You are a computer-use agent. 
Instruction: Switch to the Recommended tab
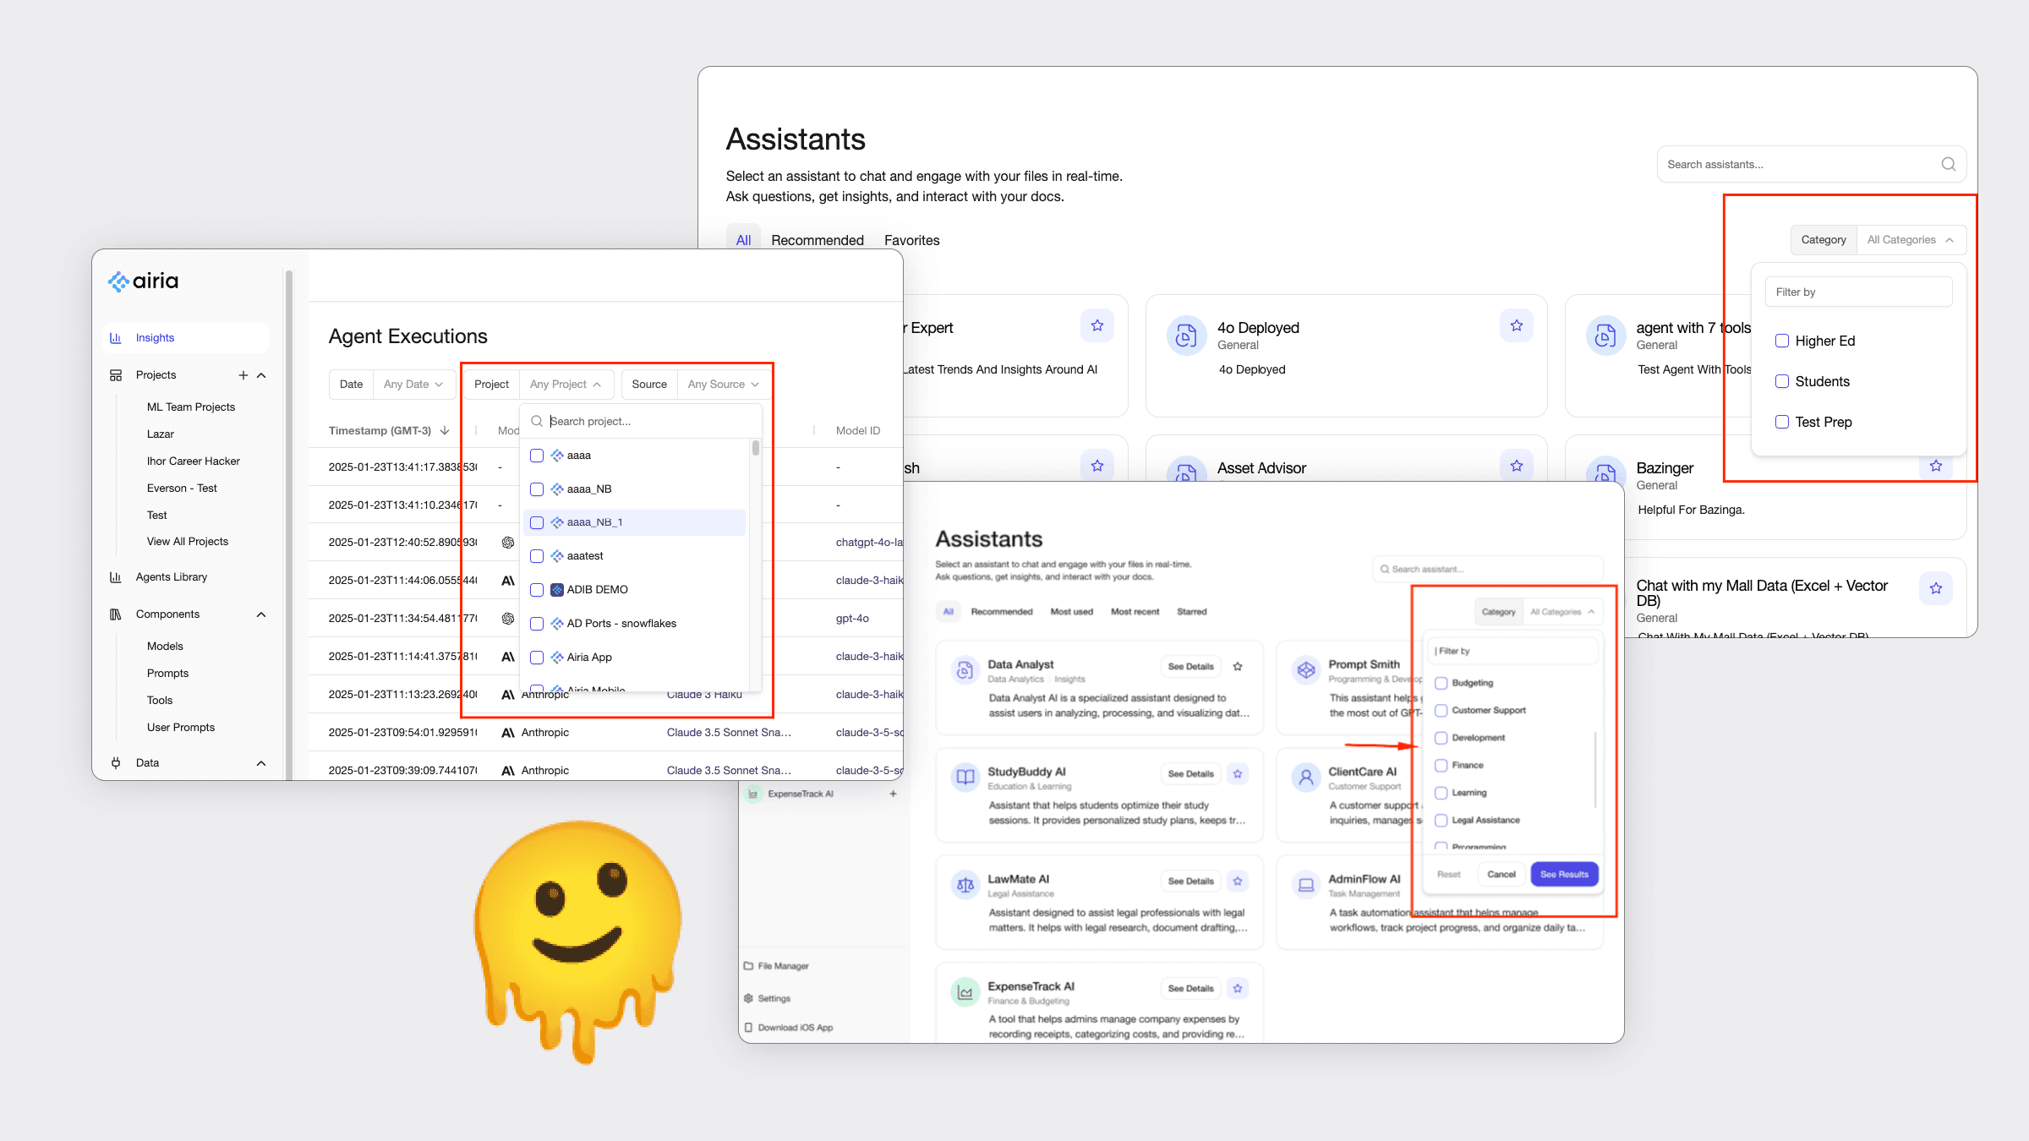pyautogui.click(x=817, y=240)
